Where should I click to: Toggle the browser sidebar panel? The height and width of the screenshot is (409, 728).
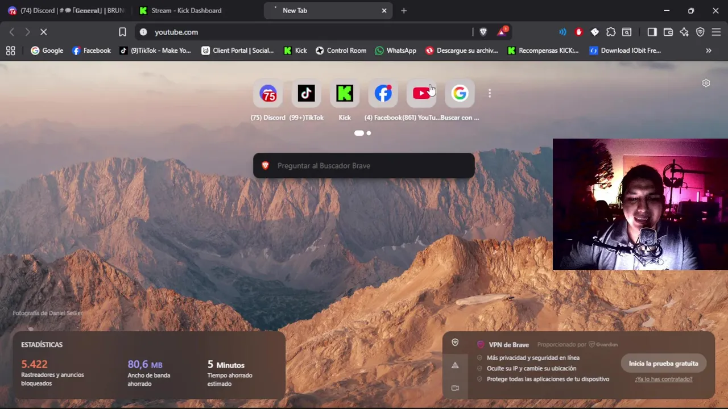652,32
